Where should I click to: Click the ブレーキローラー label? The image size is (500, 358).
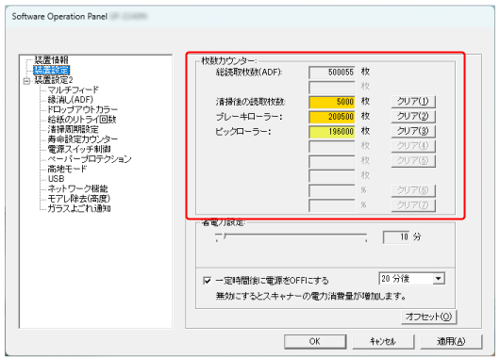click(x=249, y=117)
